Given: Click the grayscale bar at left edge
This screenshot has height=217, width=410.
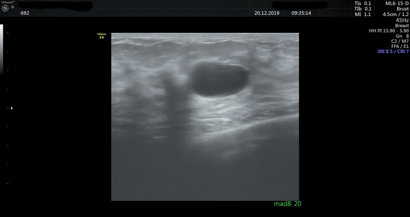Looking at the screenshot, I should pyautogui.click(x=1, y=49).
